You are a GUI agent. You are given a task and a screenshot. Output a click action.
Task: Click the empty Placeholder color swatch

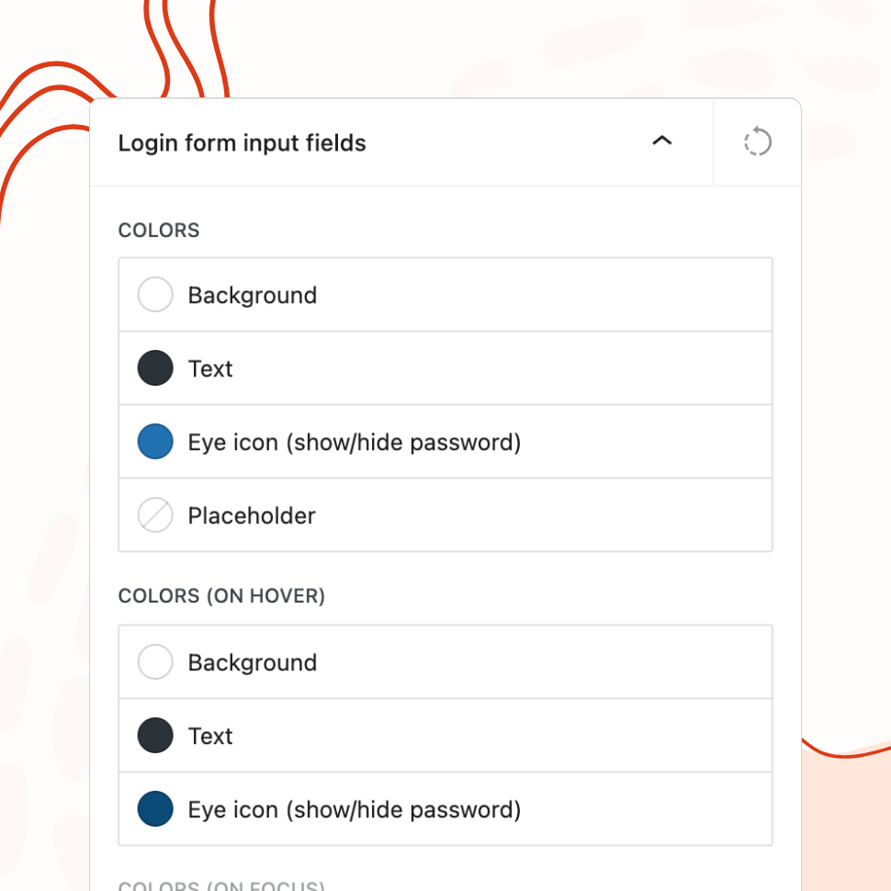[x=155, y=515]
